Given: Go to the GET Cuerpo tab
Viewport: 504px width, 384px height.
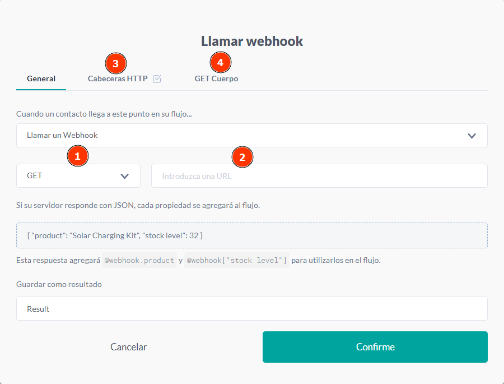Looking at the screenshot, I should 216,79.
